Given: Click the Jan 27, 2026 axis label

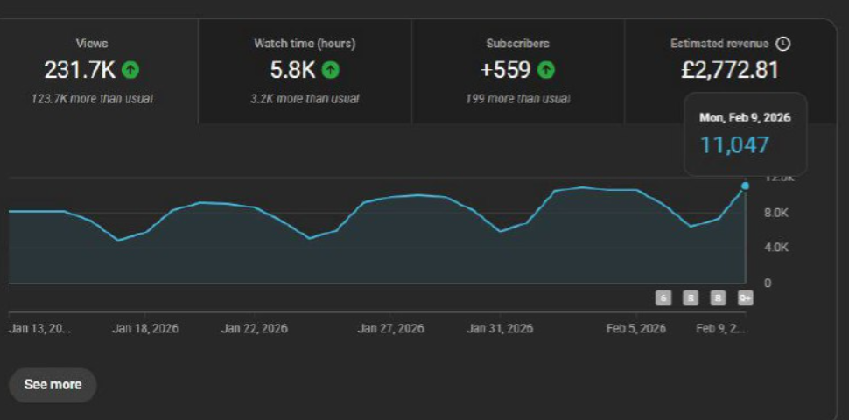Looking at the screenshot, I should click(x=390, y=329).
